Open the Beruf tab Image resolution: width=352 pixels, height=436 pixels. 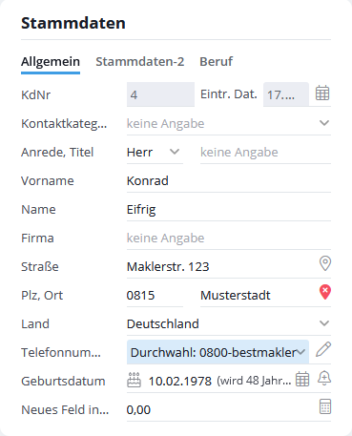click(217, 61)
